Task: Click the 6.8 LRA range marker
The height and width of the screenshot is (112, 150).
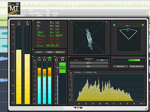Action: (62, 68)
